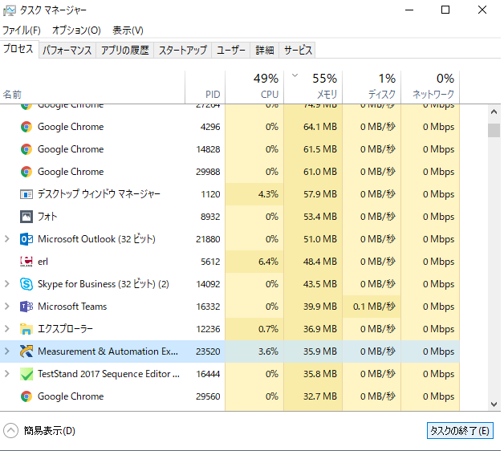Click the Microsoft Outlook icon
The width and height of the screenshot is (504, 451).
click(x=26, y=239)
